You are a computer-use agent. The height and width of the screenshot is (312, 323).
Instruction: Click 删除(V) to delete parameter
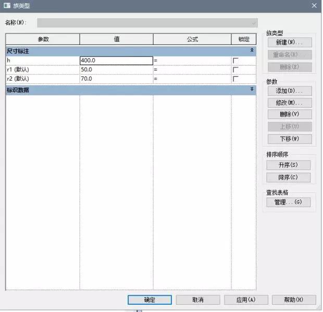pos(290,114)
